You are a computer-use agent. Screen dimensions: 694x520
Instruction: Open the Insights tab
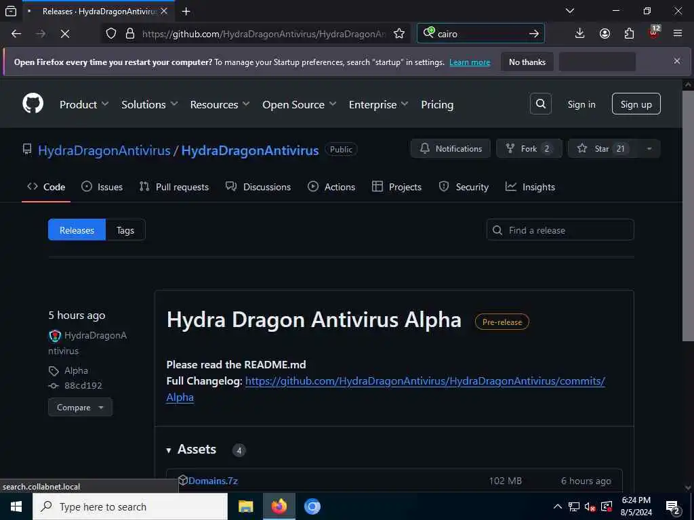pos(530,187)
